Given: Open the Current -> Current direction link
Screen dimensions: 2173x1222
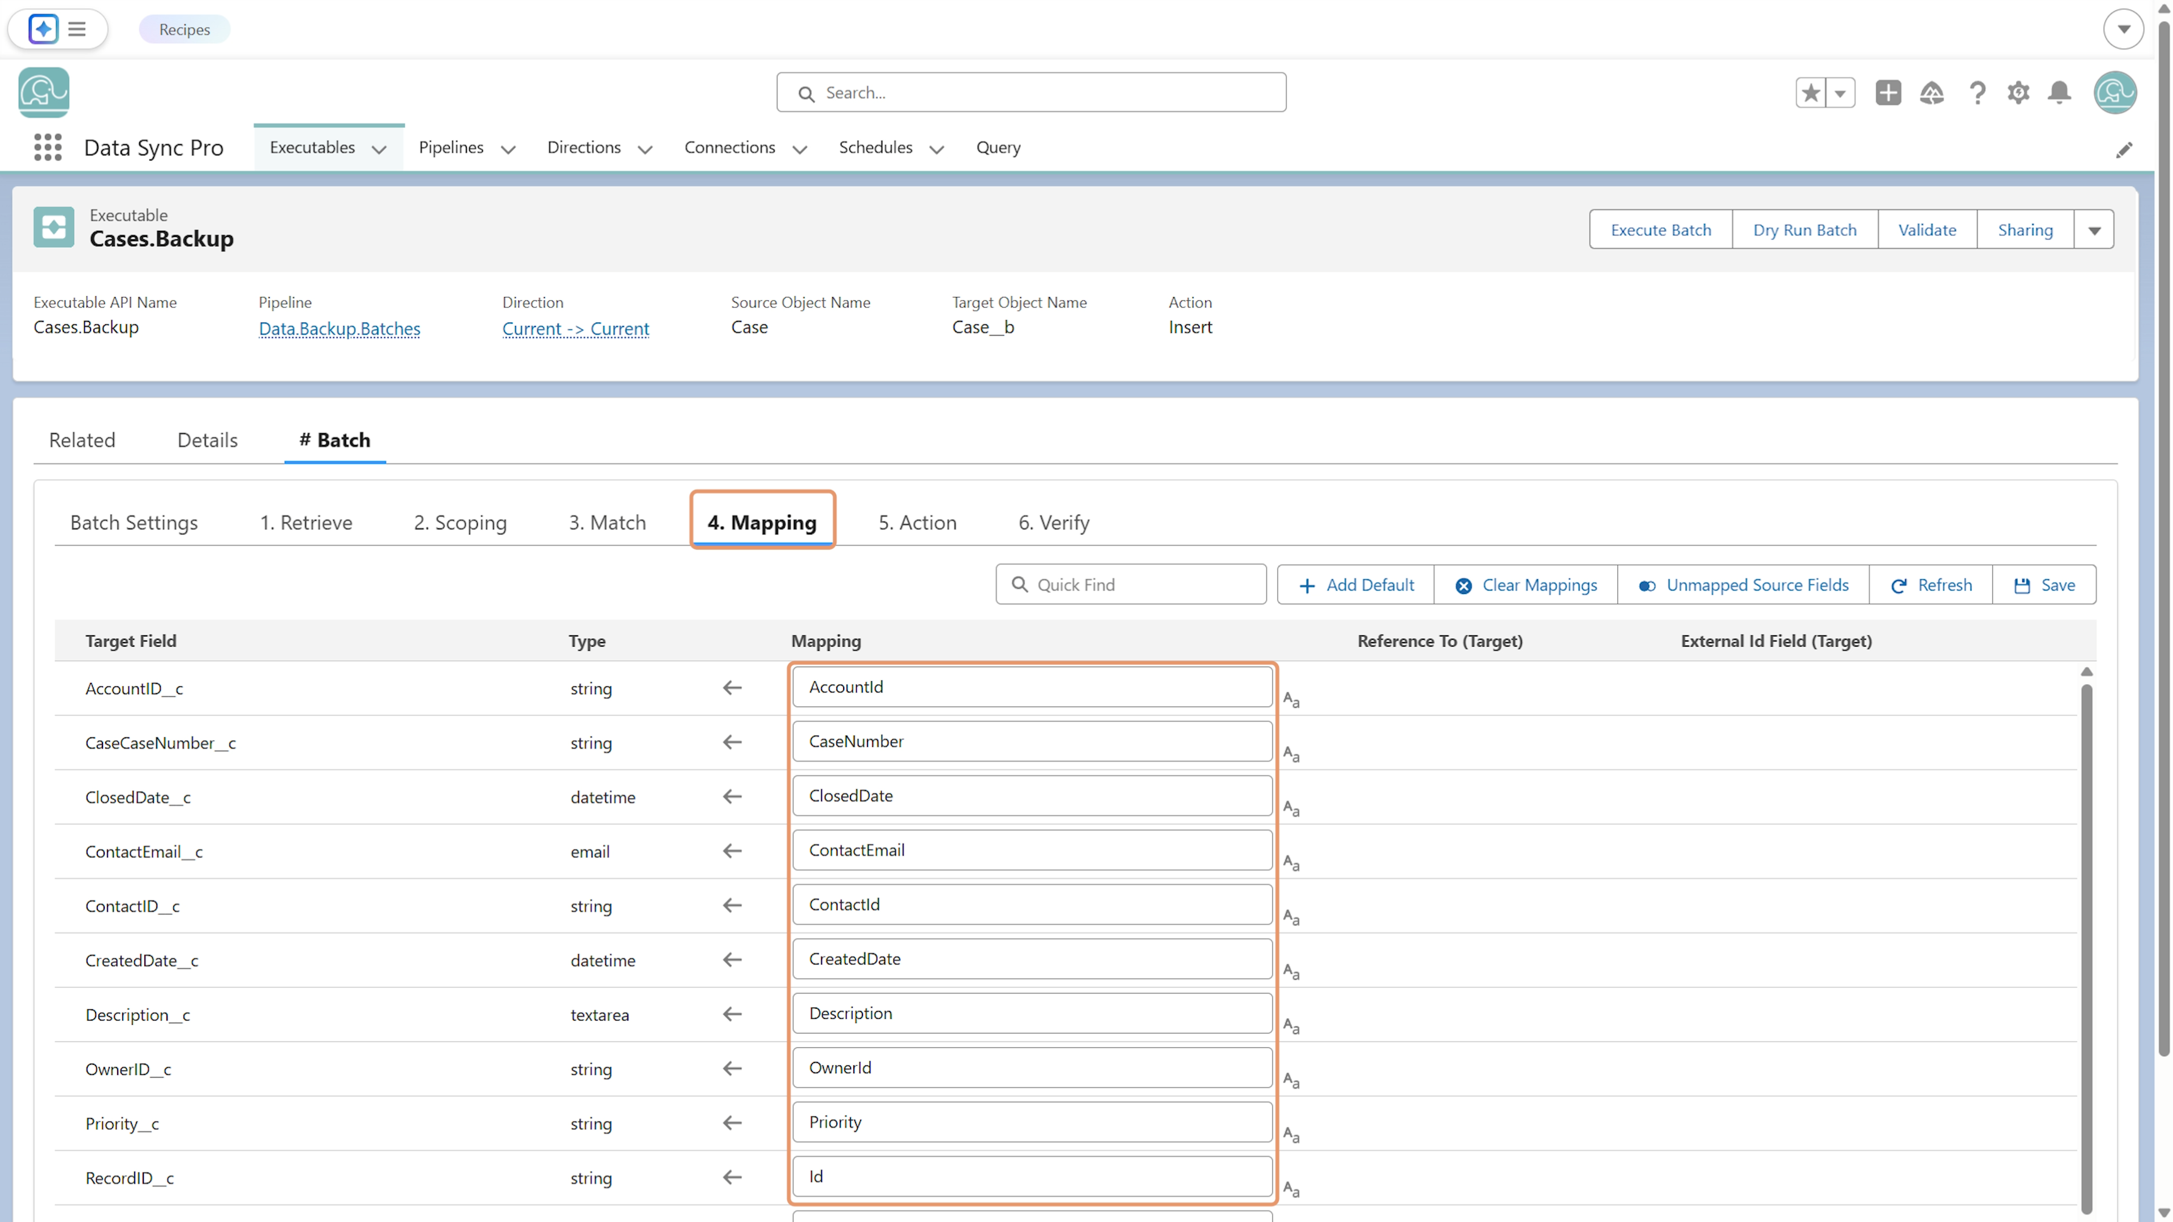Looking at the screenshot, I should [x=576, y=328].
